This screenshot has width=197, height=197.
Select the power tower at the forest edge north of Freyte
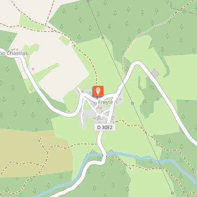click(103, 38)
